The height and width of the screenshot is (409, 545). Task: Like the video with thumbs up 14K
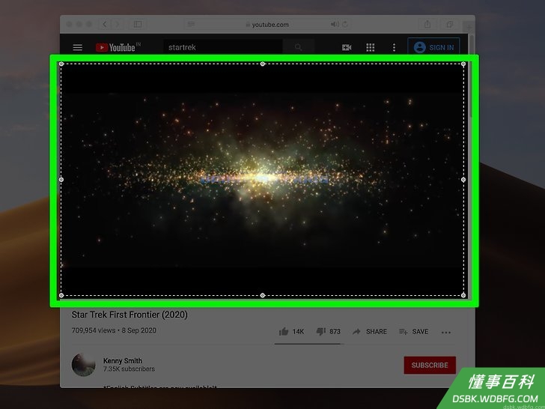click(292, 331)
